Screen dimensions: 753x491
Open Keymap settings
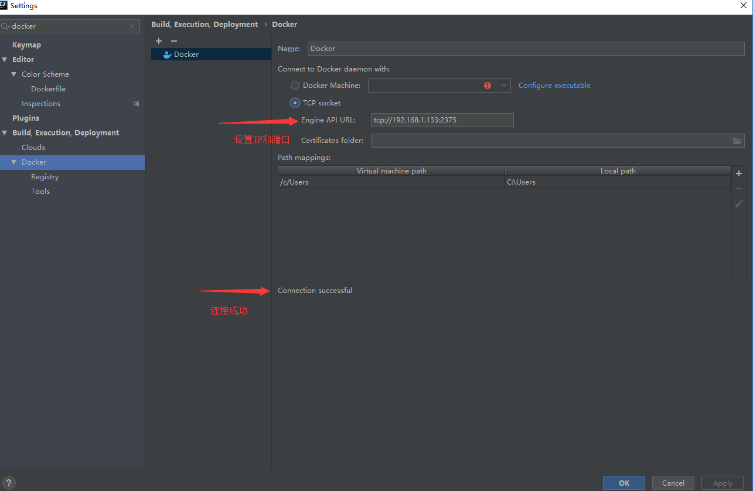(26, 45)
